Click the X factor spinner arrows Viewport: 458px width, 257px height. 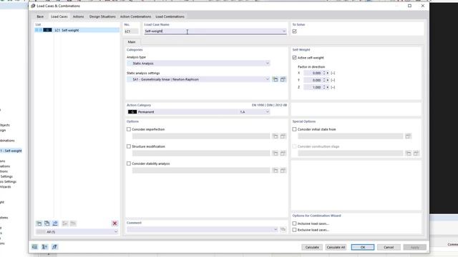[324, 73]
